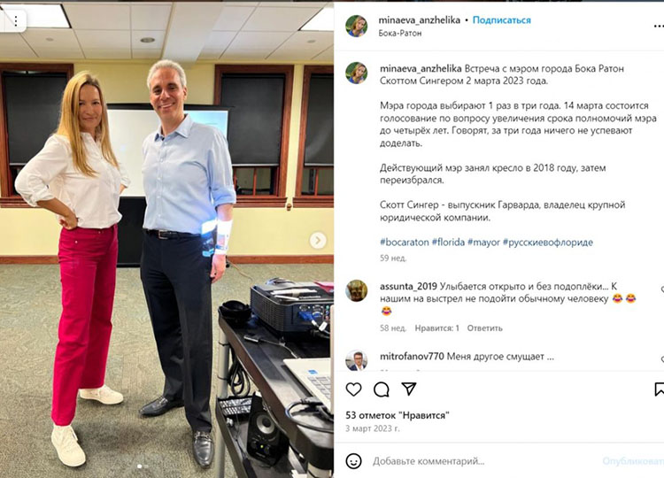Open #bocaraton hashtag
The height and width of the screenshot is (478, 664).
(x=405, y=243)
